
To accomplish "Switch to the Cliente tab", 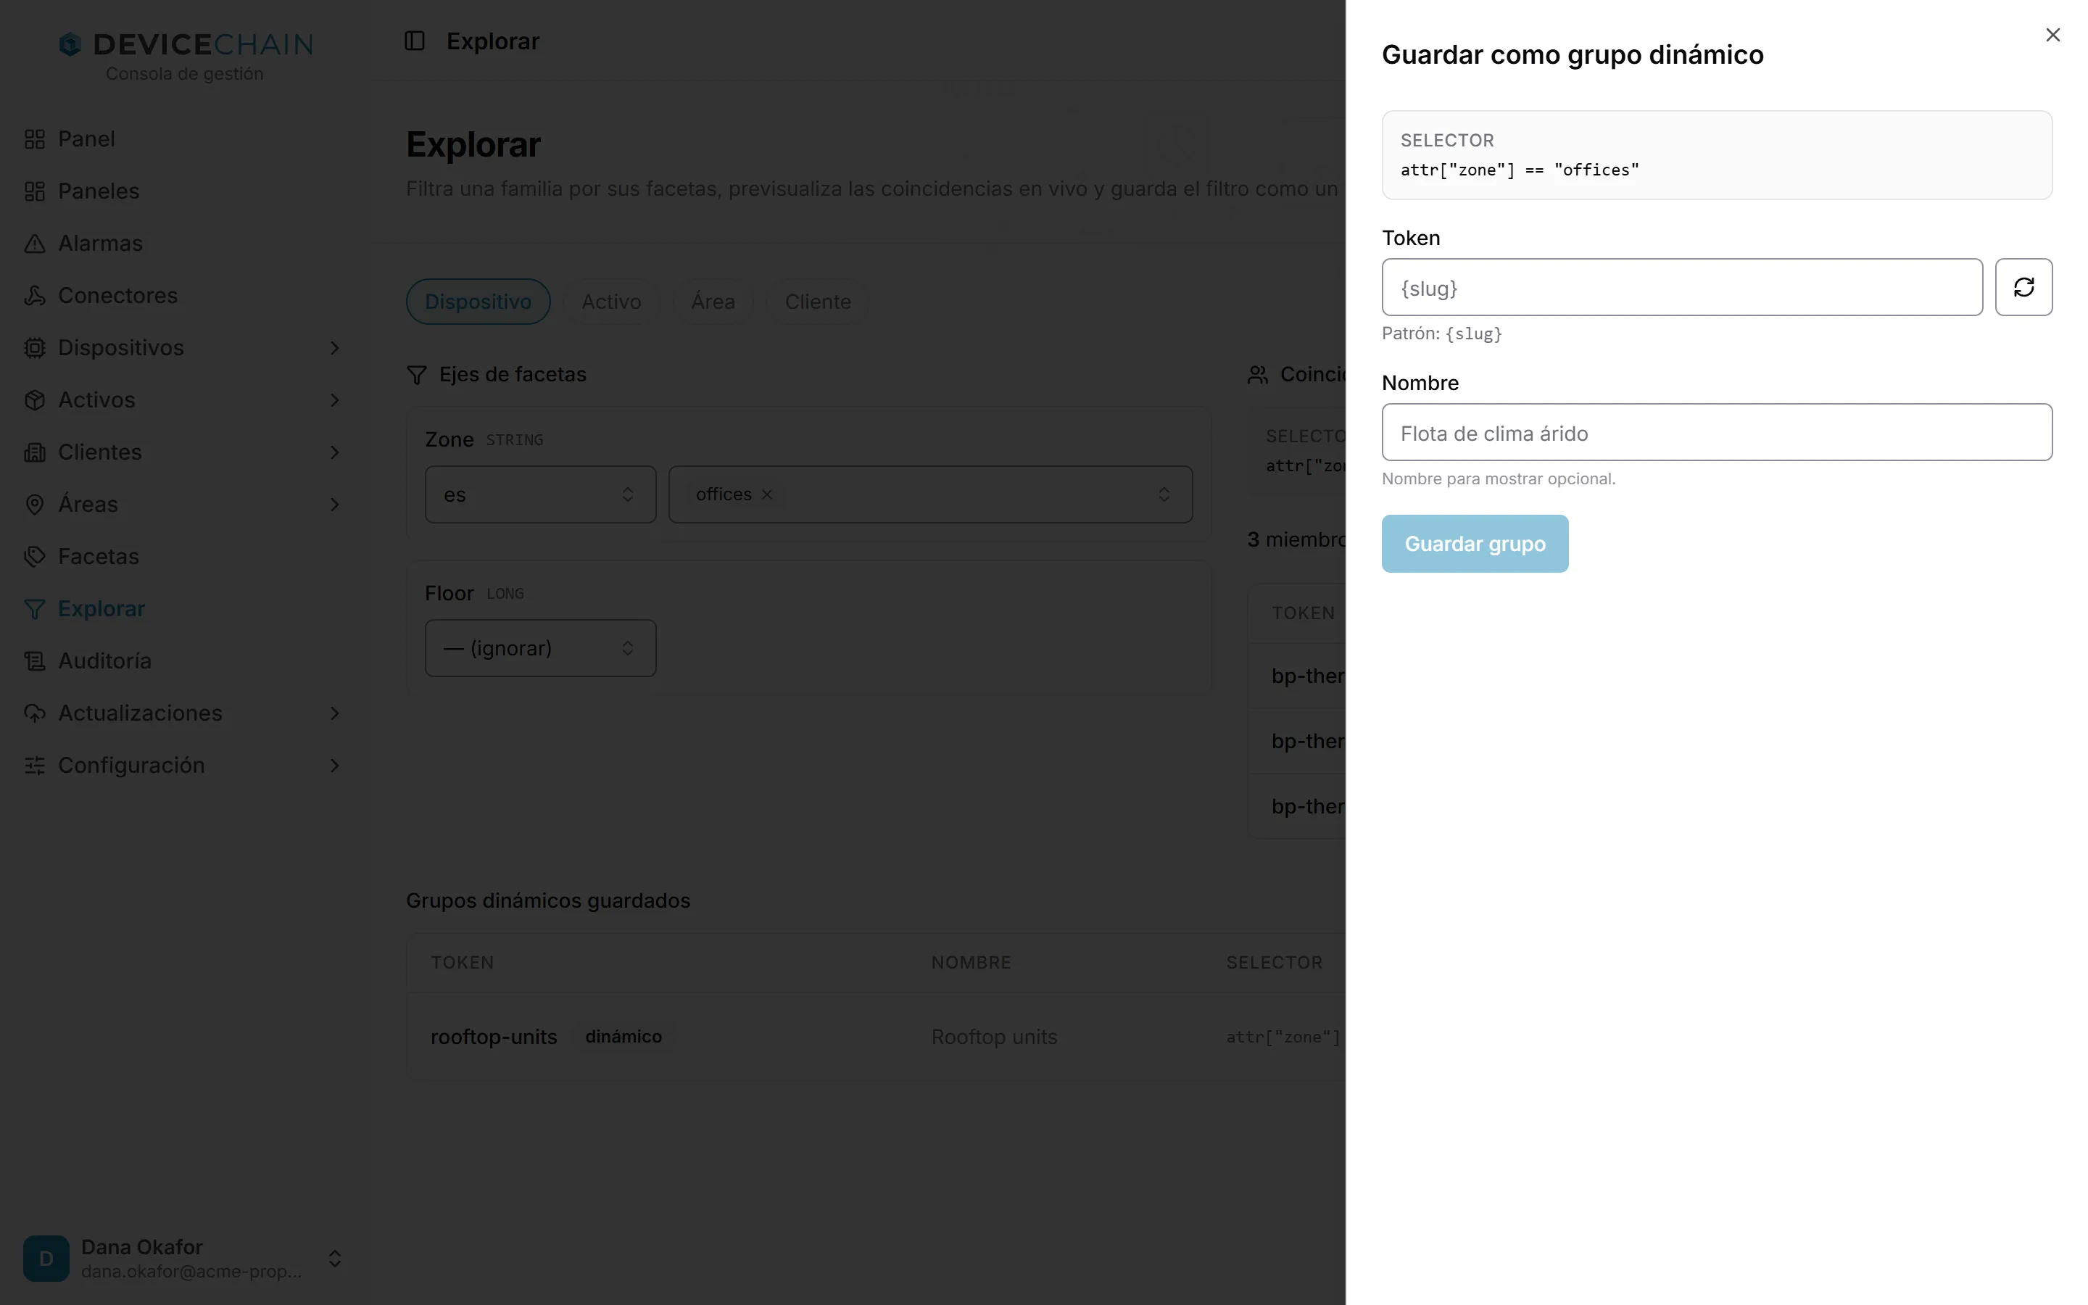I will pyautogui.click(x=817, y=301).
